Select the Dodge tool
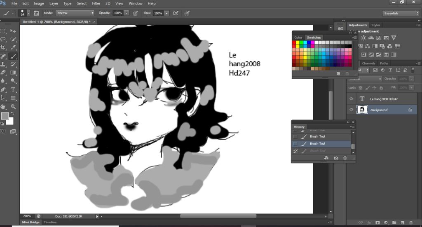Screen dimensions: 422x227 [13, 80]
